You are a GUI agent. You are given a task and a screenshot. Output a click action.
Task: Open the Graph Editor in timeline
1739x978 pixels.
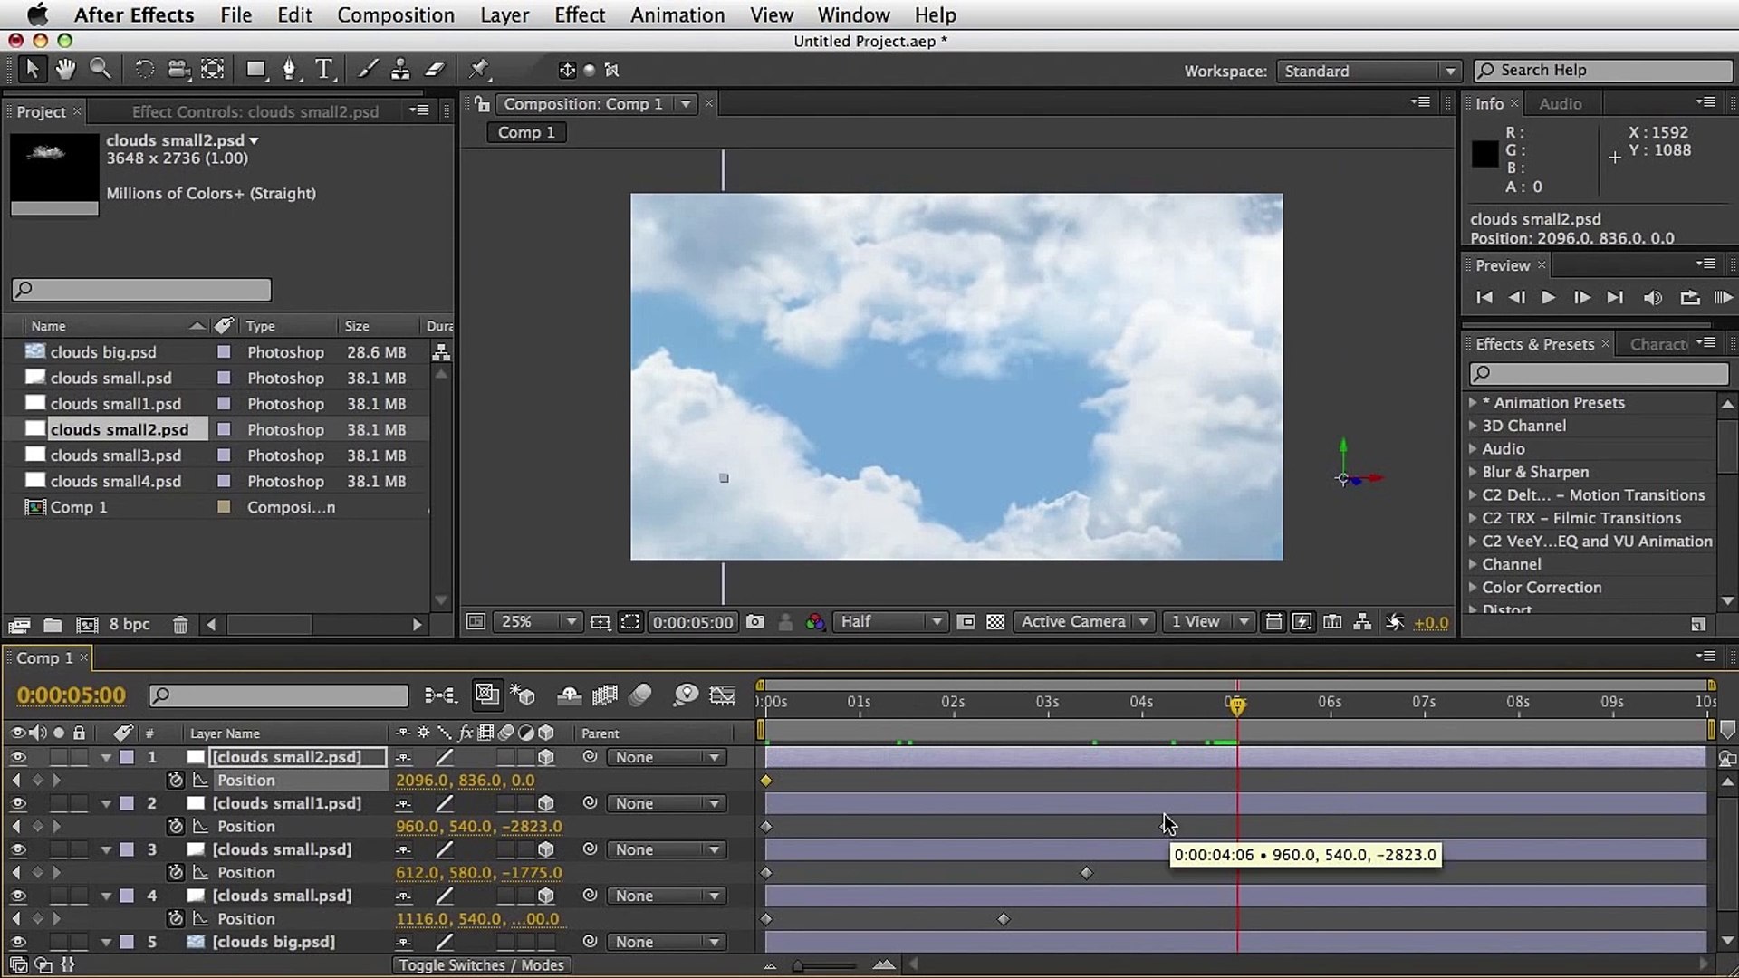tap(722, 695)
